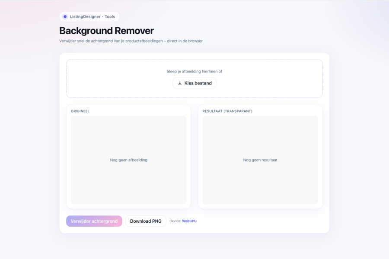Viewport: 389px width, 259px height.
Task: Click the purple dot ListingDesigner logo icon
Action: [65, 17]
